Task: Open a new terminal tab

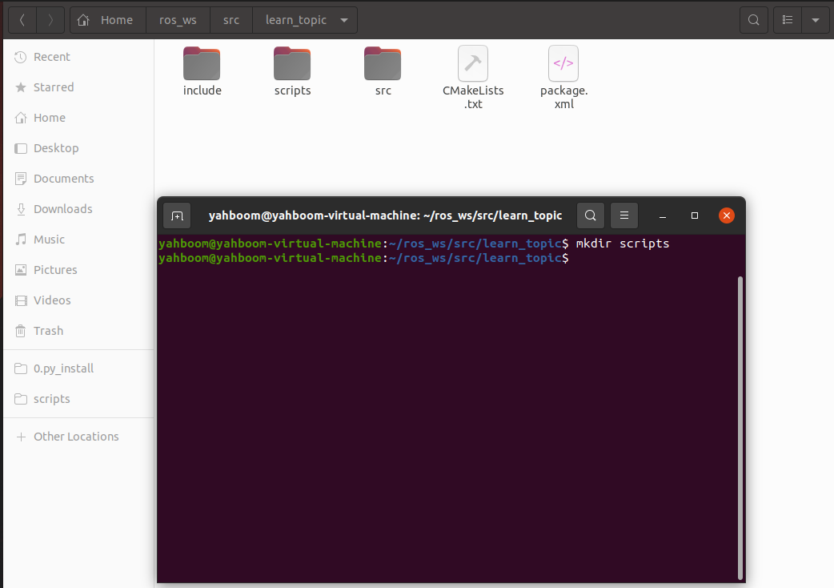Action: point(177,215)
